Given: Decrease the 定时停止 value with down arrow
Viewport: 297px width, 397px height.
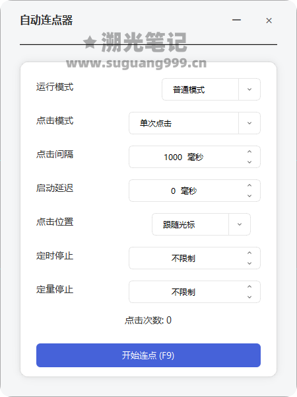Looking at the screenshot, I should tap(249, 263).
